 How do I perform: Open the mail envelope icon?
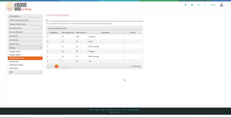tap(199, 5)
